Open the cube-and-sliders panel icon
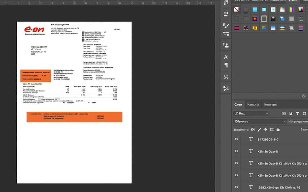This screenshot has width=308, height=192. [226, 14]
